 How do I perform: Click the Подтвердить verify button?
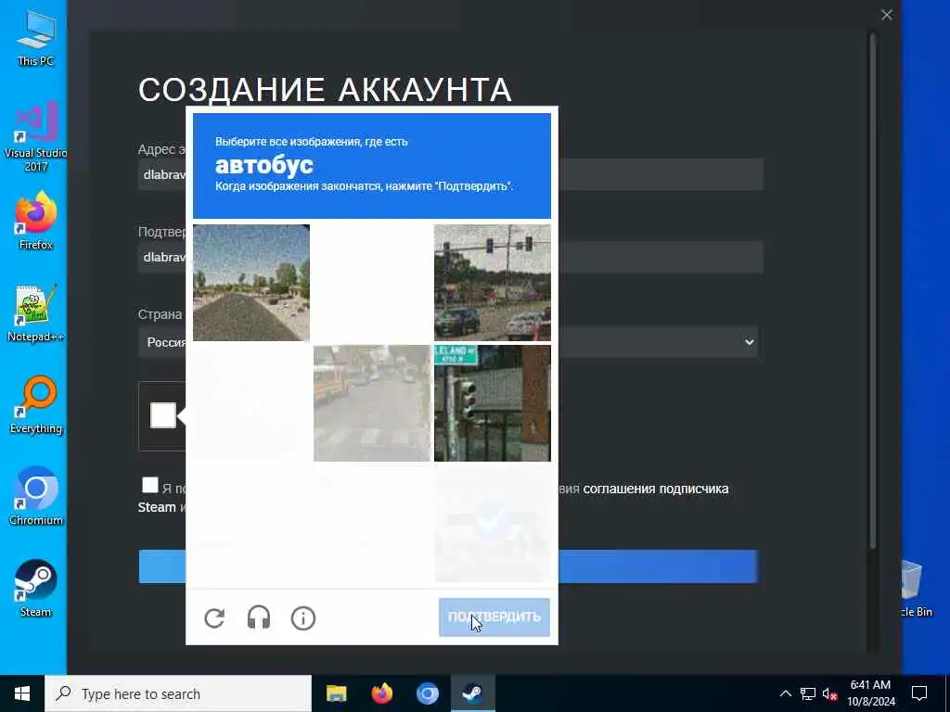click(494, 617)
